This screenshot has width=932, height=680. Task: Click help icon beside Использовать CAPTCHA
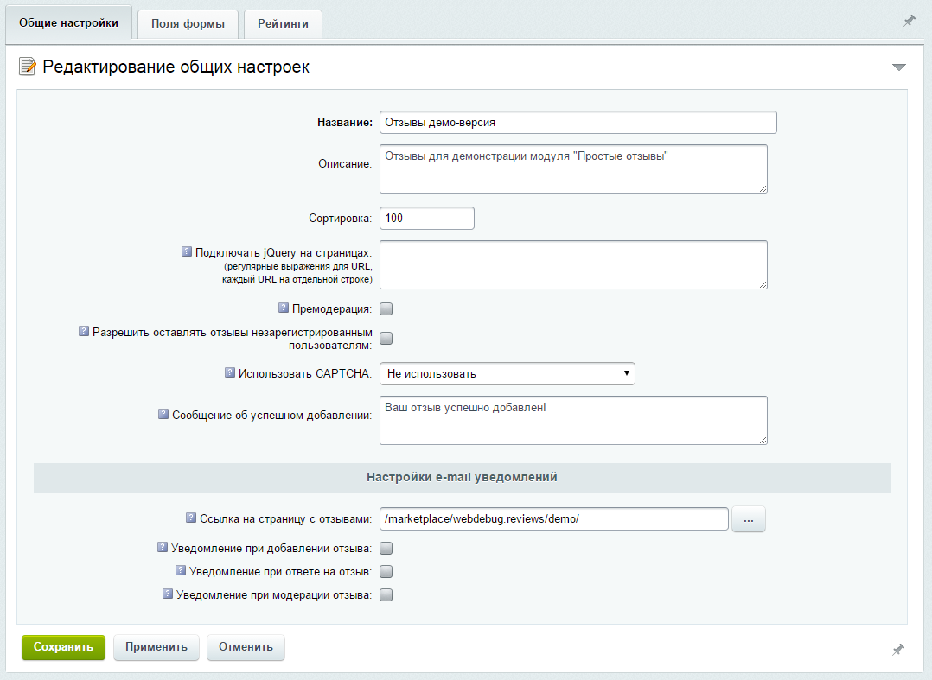[x=230, y=372]
